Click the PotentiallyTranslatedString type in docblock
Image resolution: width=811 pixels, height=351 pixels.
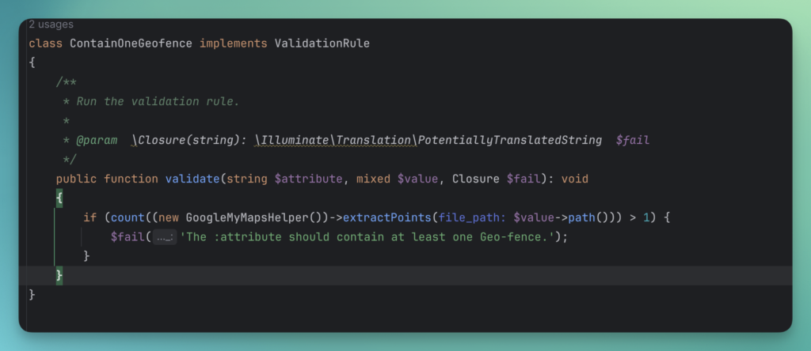[510, 140]
